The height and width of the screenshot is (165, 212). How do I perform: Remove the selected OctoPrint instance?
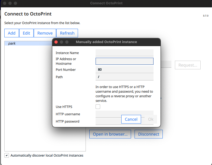tap(45, 33)
